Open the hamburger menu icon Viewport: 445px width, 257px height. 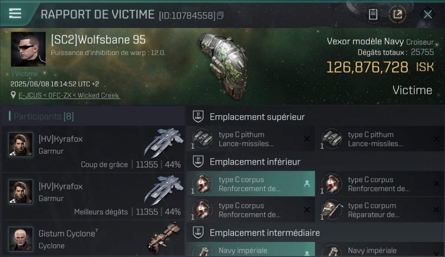(x=15, y=13)
